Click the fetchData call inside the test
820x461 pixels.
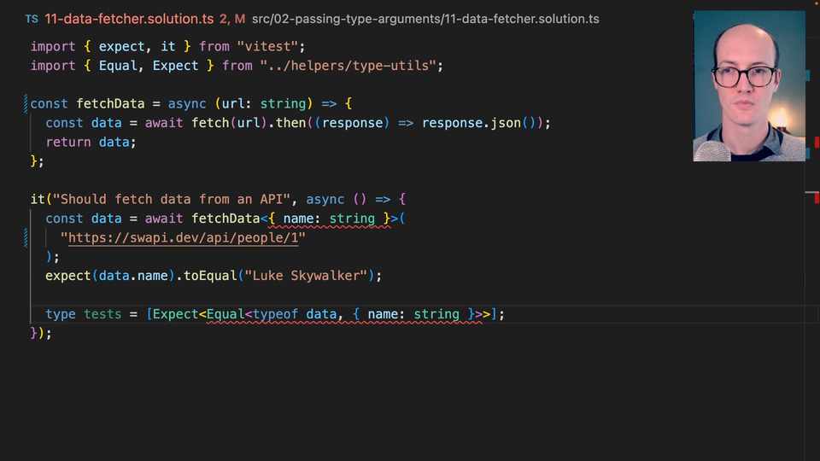(x=225, y=219)
